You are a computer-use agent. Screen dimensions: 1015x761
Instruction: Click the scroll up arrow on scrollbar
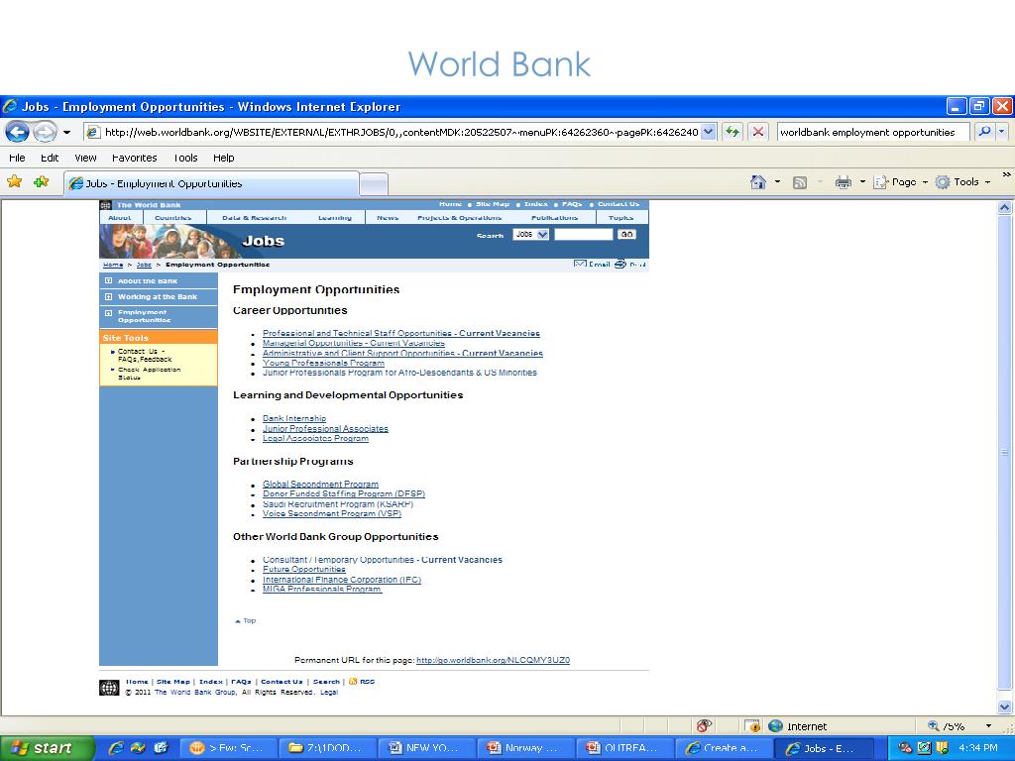click(1005, 208)
